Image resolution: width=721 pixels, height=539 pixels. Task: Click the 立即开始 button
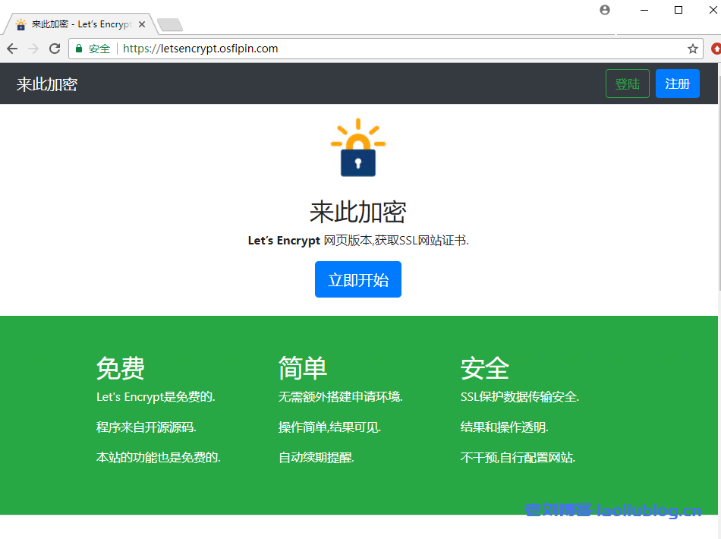coord(357,279)
